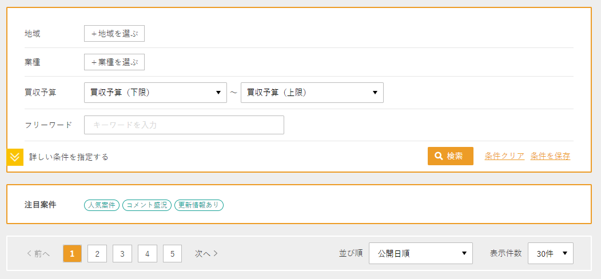Click the orange 検索 search button

click(x=450, y=156)
